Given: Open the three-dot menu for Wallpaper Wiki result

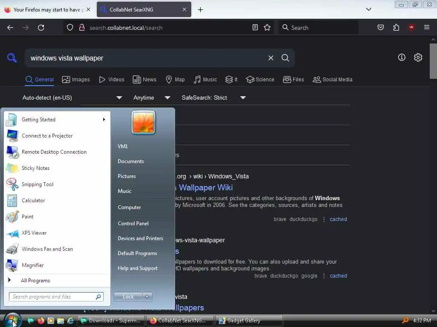Looking at the screenshot, I should (x=323, y=219).
